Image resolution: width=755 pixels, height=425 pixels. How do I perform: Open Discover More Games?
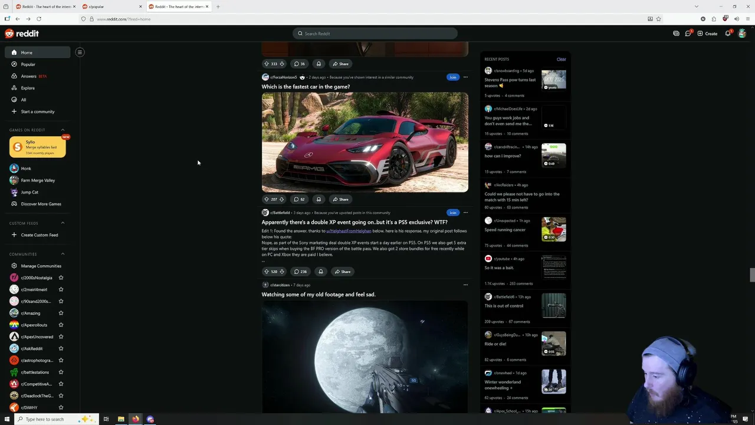41,204
